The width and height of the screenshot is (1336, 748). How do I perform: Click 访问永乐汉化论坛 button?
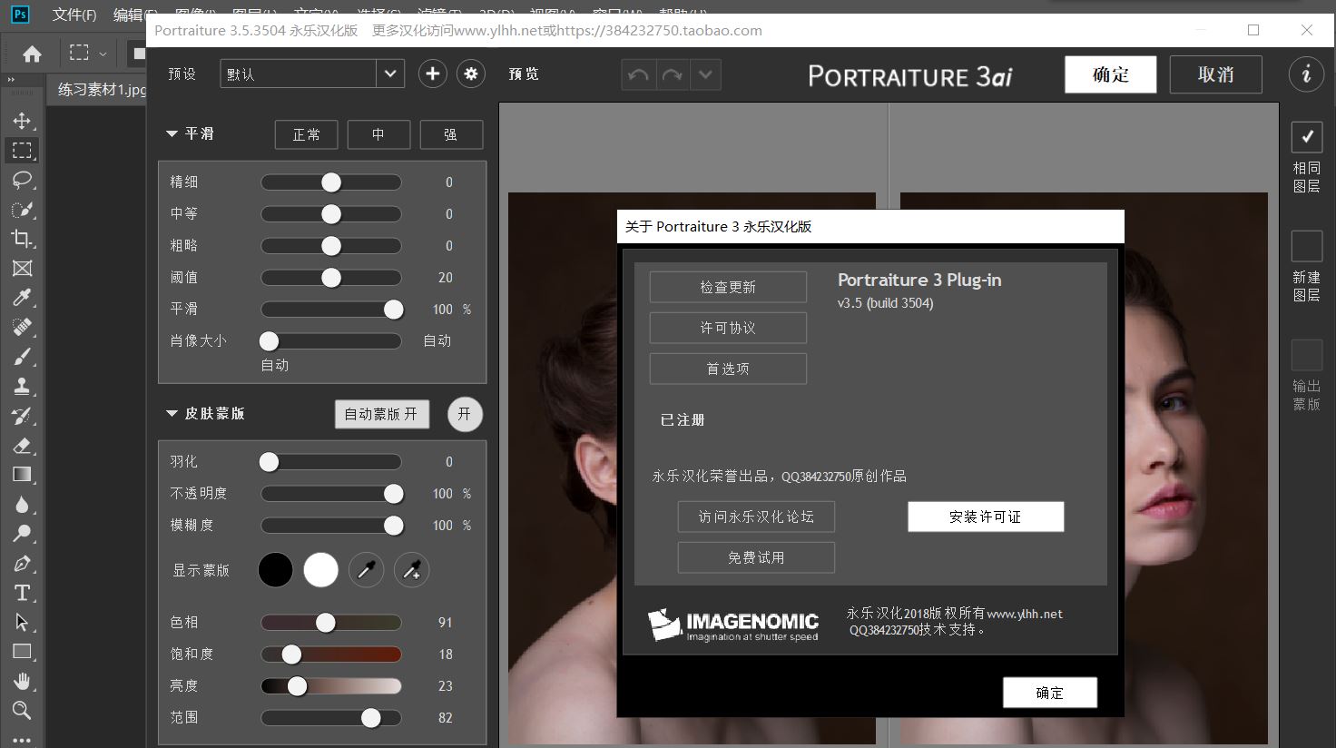[756, 517]
